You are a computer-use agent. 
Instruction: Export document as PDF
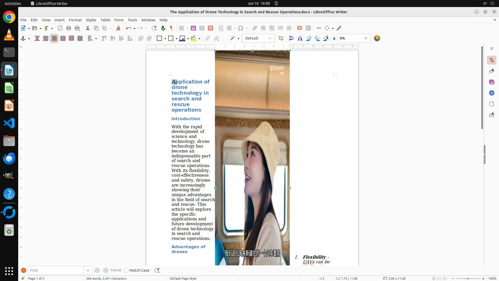point(60,28)
